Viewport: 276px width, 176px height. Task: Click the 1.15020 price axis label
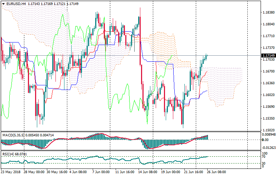(267, 130)
